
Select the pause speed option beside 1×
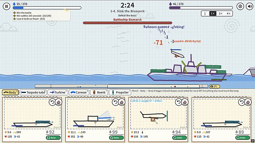point(205,13)
